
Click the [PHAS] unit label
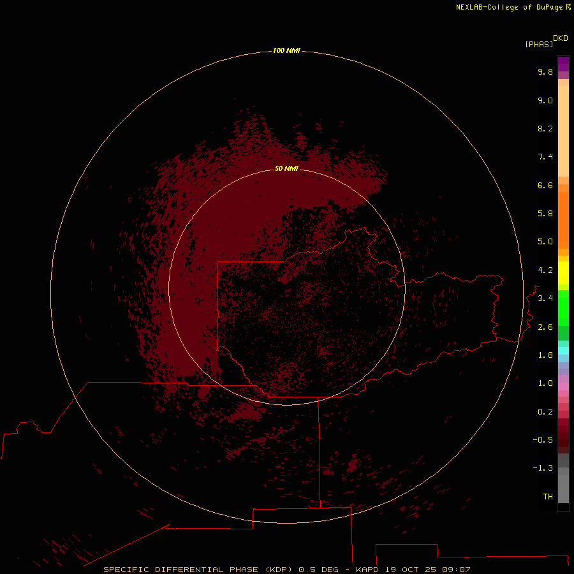(x=539, y=45)
